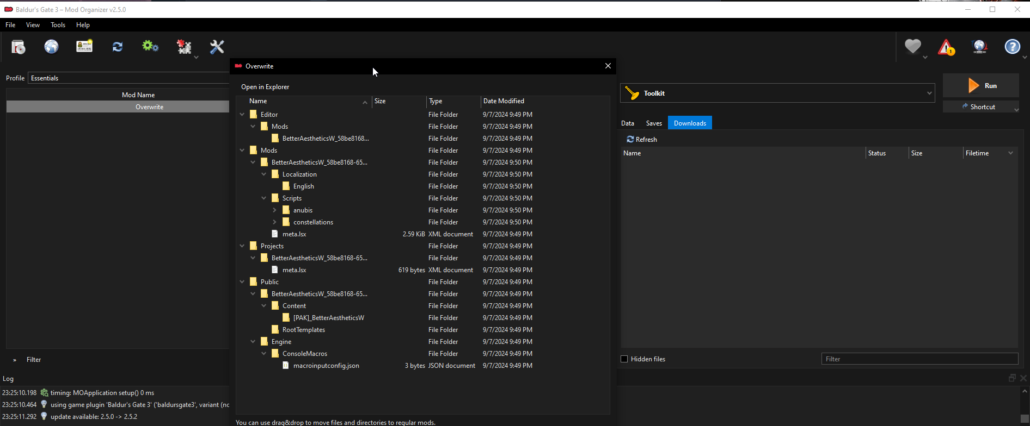Click Open in Explorer link
This screenshot has height=426, width=1030.
point(265,87)
